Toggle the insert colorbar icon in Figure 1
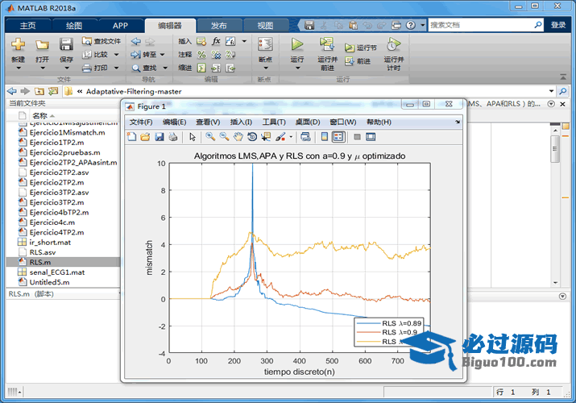576x403 pixels. pyautogui.click(x=325, y=137)
